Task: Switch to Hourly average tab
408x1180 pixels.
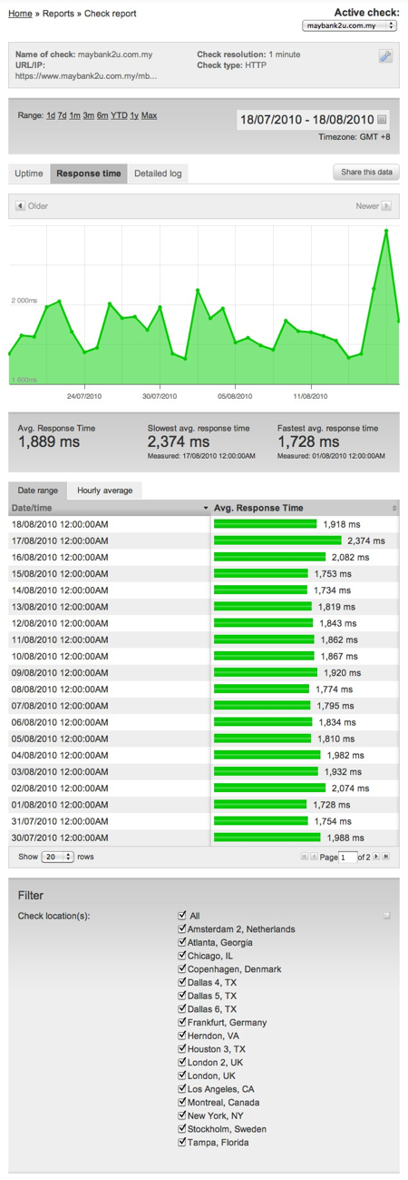Action: (x=104, y=491)
